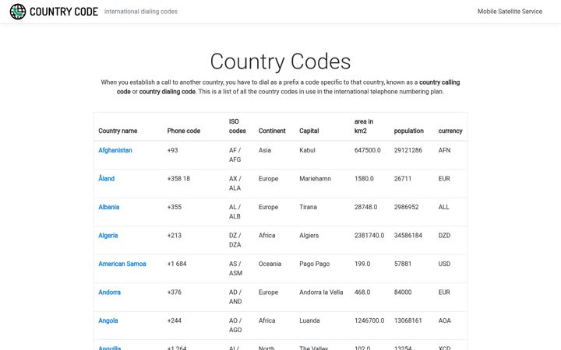Click the 'Luanda' capital cell
Screen dimensions: 561x350
pyautogui.click(x=309, y=320)
